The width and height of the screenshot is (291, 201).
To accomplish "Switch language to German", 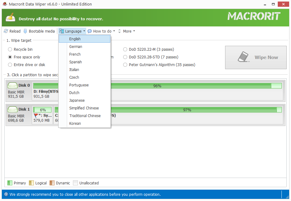I will tap(85, 47).
